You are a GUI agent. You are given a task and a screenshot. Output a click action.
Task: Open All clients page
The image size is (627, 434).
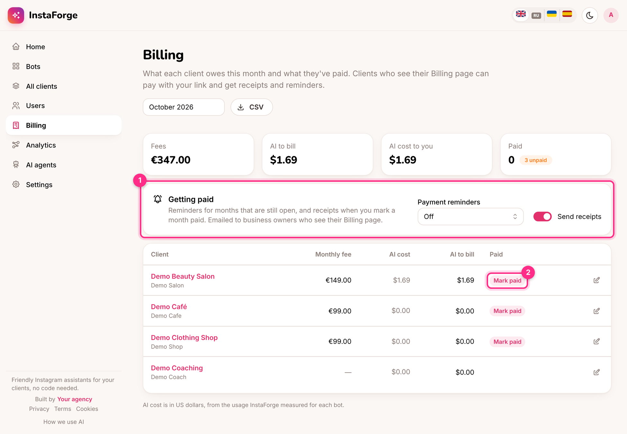point(64,86)
